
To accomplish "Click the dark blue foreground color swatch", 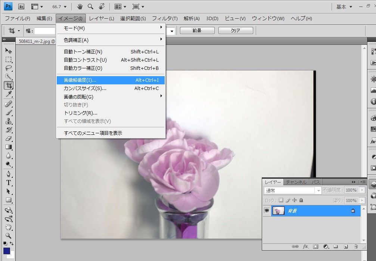I will pyautogui.click(x=7, y=251).
